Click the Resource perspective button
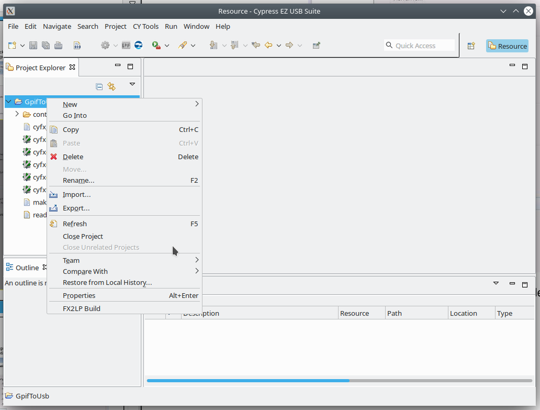Image resolution: width=540 pixels, height=410 pixels. (507, 46)
